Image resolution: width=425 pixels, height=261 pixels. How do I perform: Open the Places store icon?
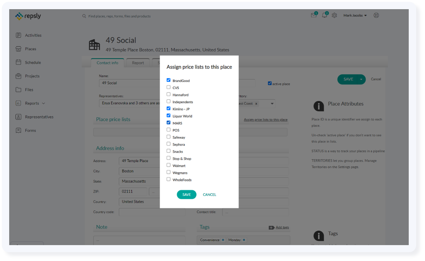(18, 49)
